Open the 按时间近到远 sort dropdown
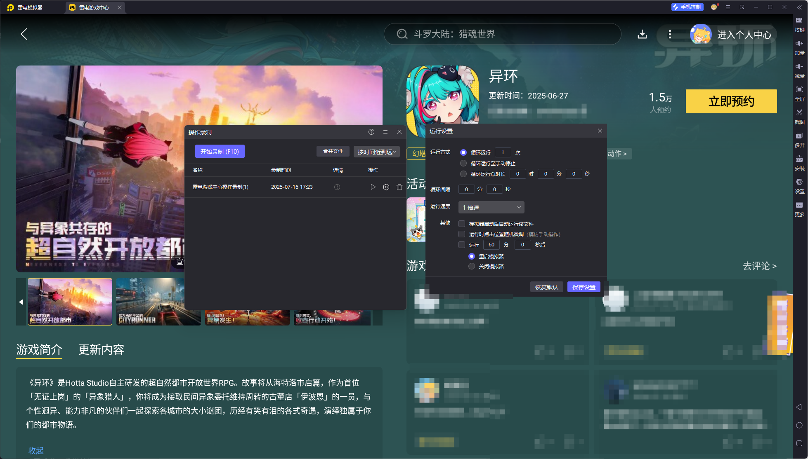 point(376,152)
